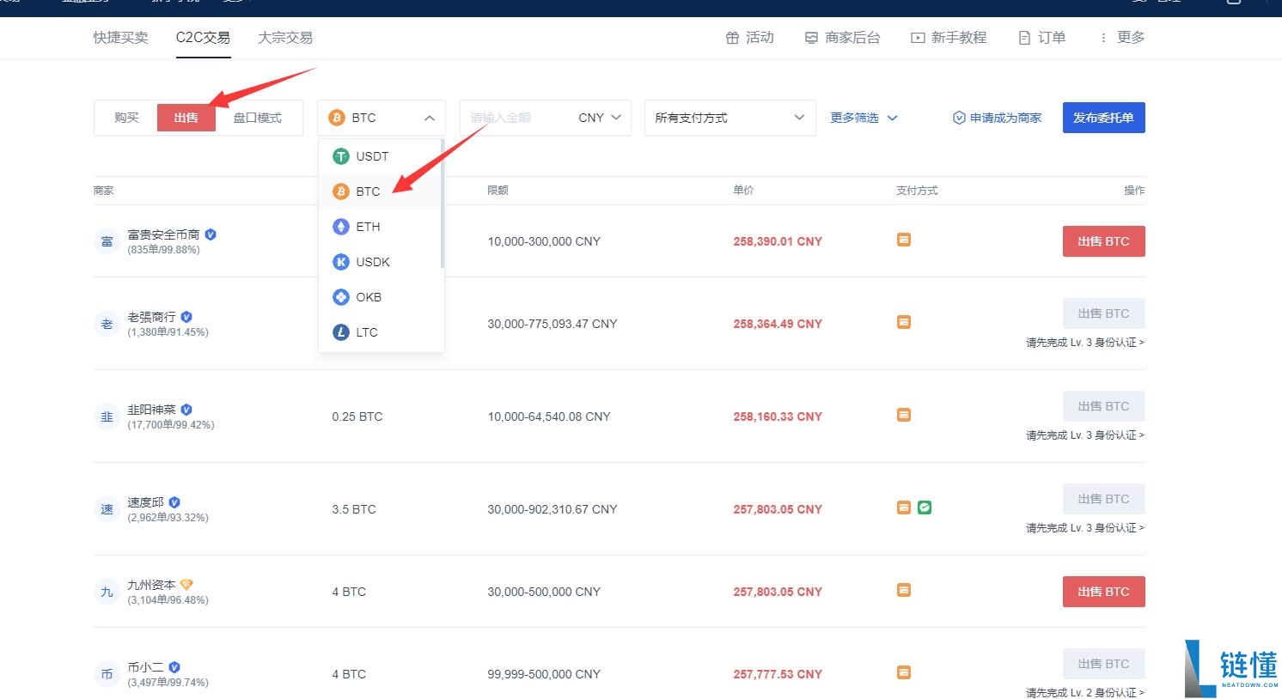Click 富贵安全币商 avatar icon
Screen dimensions: 1282x699
click(107, 241)
